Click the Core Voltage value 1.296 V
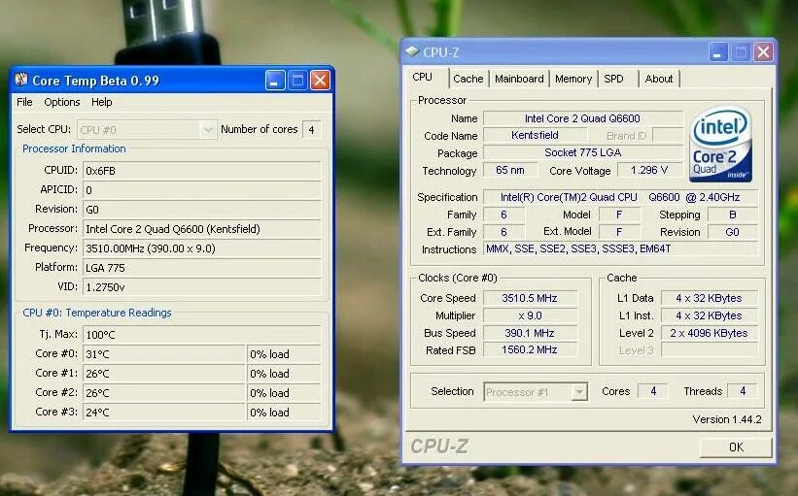Viewport: 798px width, 496px height. point(649,170)
